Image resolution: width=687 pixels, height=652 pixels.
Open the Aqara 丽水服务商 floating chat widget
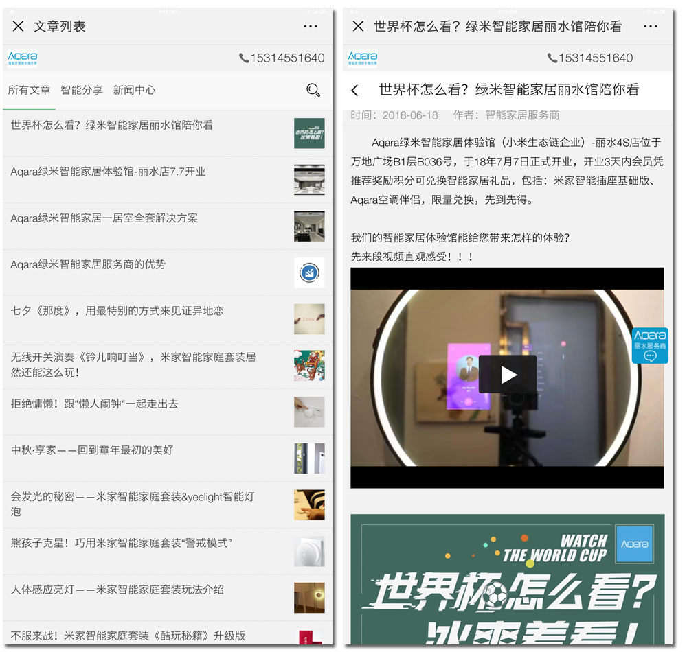coord(650,346)
